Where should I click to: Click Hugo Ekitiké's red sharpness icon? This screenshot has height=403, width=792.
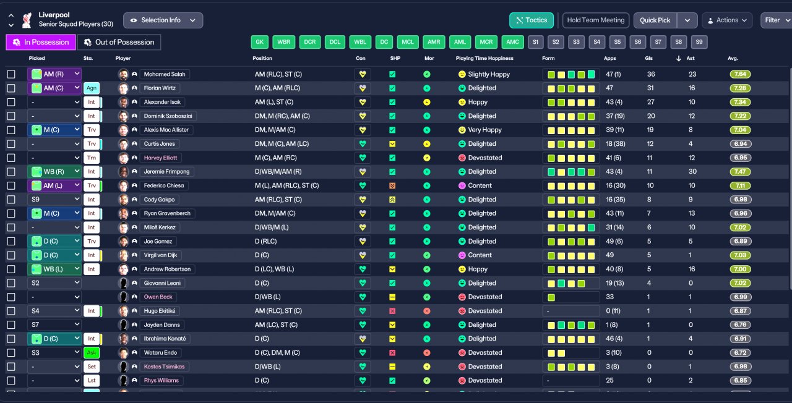coord(392,311)
